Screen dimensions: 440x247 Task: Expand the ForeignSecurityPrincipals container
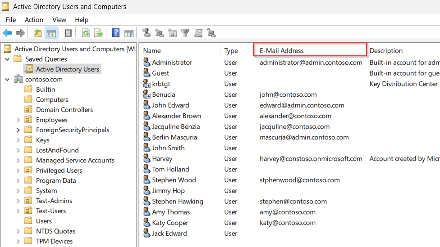click(18, 130)
